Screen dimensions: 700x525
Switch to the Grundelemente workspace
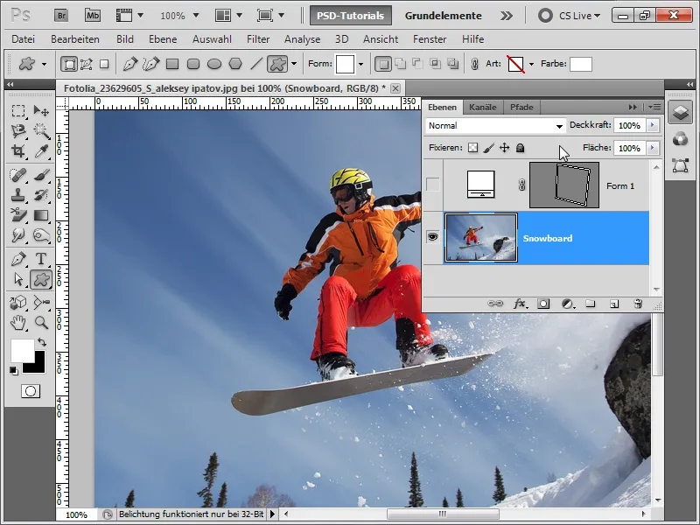click(x=444, y=16)
